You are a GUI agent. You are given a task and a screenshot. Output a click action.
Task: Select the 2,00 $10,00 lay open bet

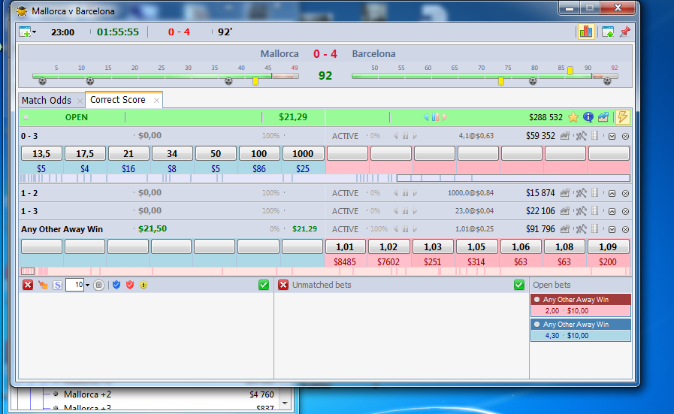pos(581,311)
